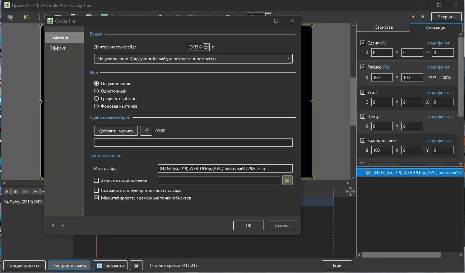Click the video camera icon in main toolbar
Image resolution: width=465 pixels, height=273 pixels.
pos(10,17)
